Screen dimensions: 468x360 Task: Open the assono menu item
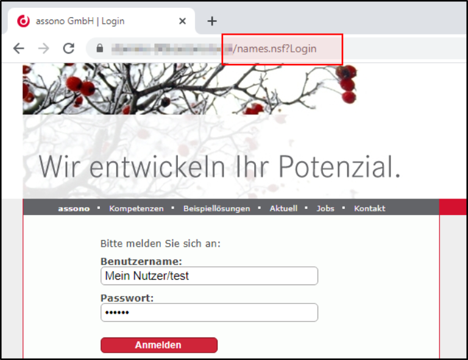[74, 208]
